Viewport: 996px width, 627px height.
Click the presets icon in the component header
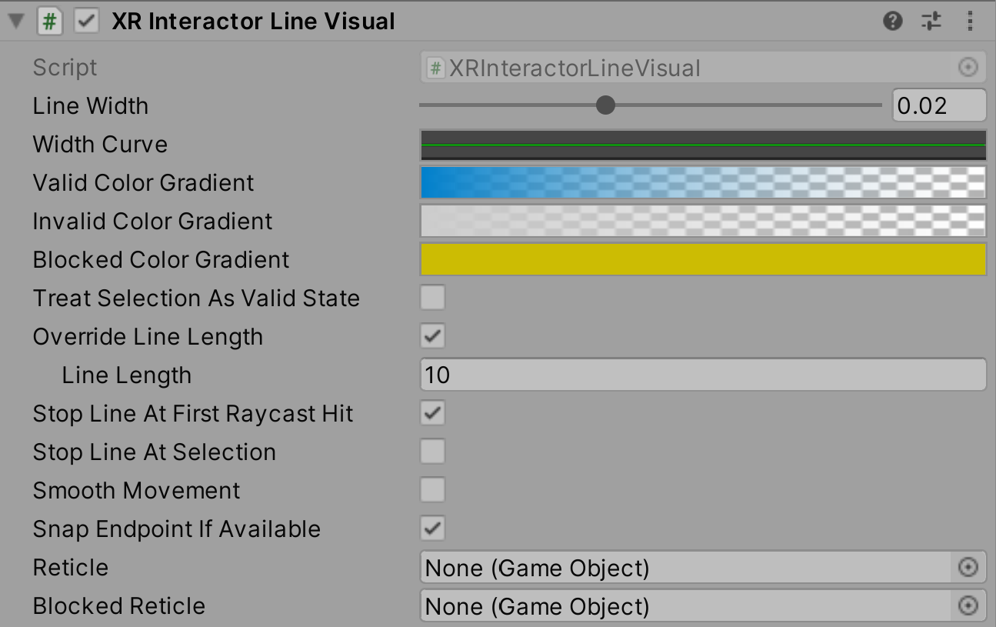pyautogui.click(x=931, y=21)
